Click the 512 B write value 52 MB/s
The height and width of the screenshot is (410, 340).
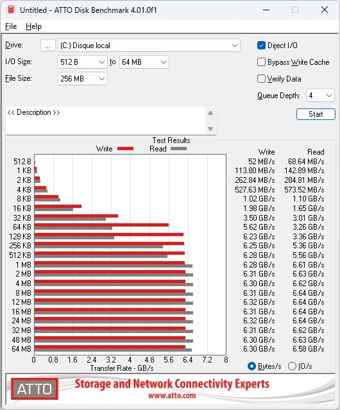[261, 162]
